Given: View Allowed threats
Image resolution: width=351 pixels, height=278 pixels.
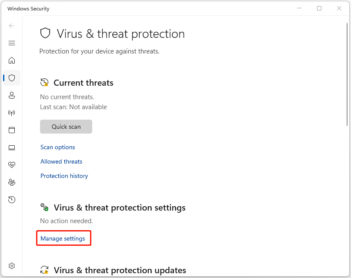Looking at the screenshot, I should click(61, 161).
